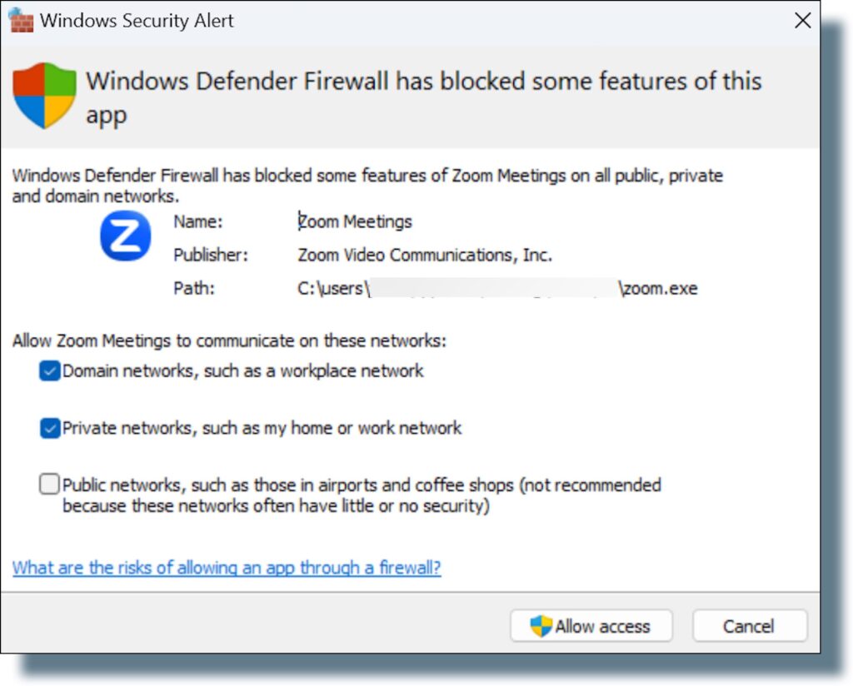This screenshot has height=686, width=853.
Task: Uncheck Domain networks option
Action: (48, 371)
